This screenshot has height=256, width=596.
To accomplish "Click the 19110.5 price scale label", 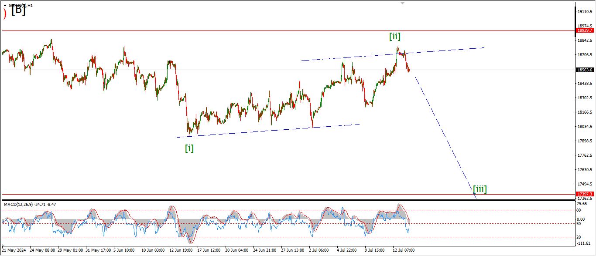I will (x=585, y=11).
